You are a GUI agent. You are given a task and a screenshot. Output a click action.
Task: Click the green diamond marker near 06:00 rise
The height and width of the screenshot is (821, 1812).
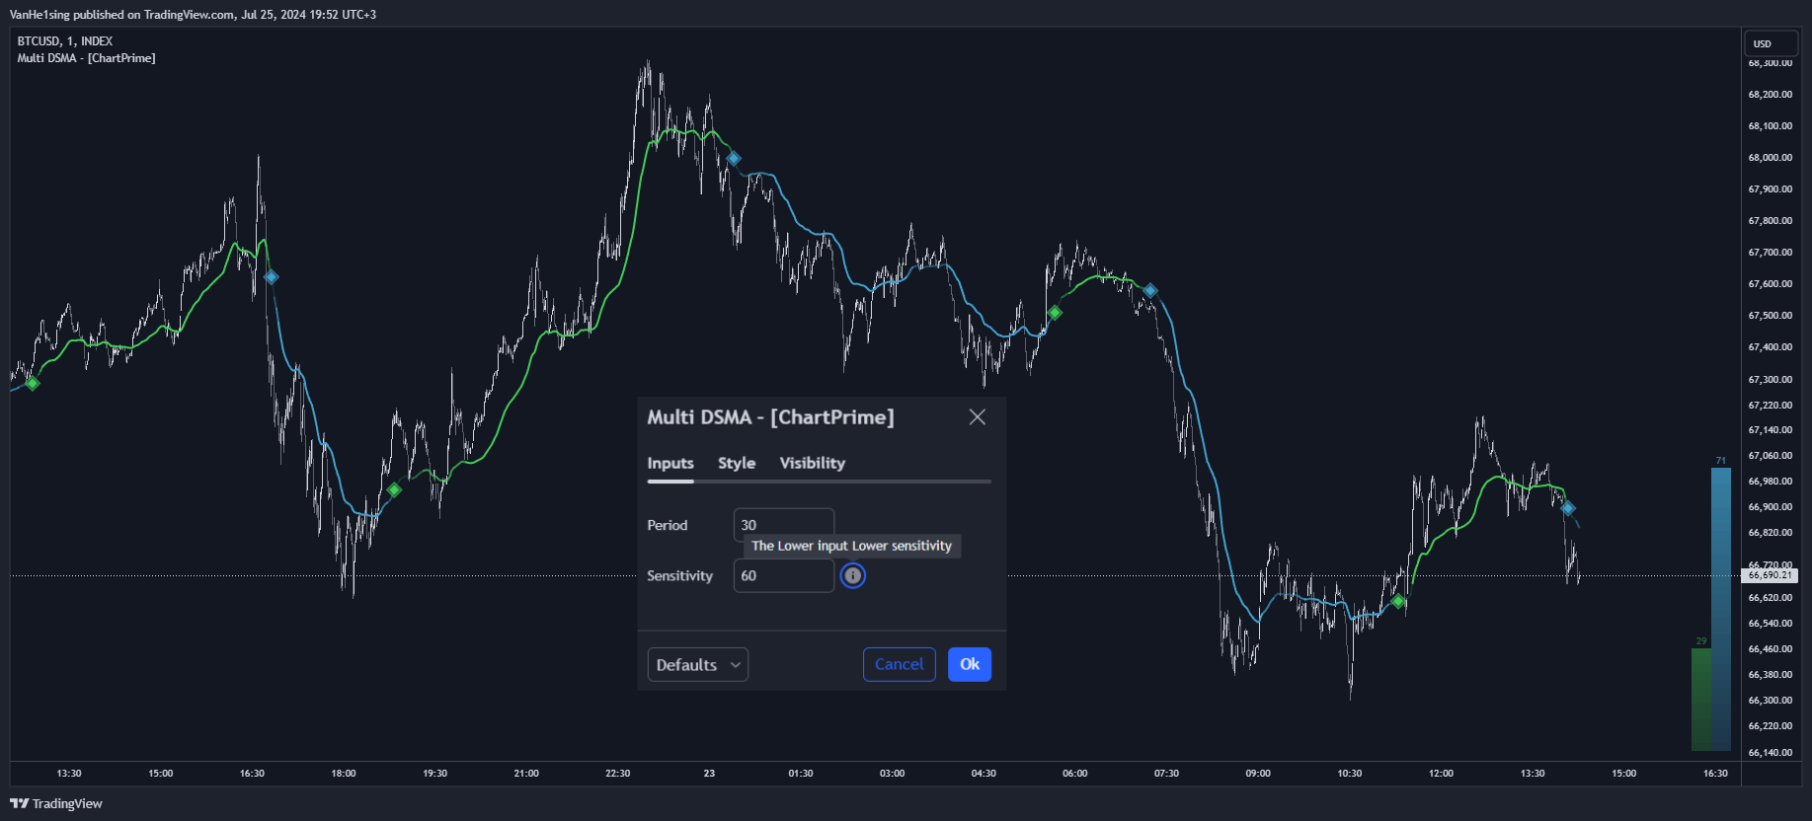click(1055, 313)
